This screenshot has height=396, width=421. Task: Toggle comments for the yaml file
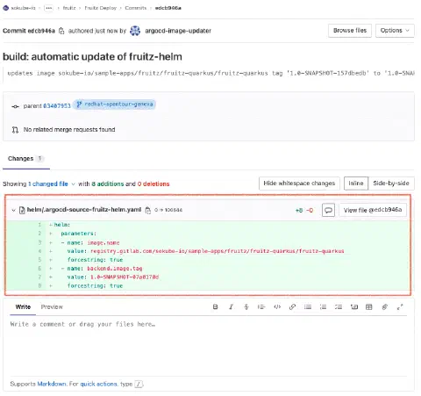(x=328, y=210)
